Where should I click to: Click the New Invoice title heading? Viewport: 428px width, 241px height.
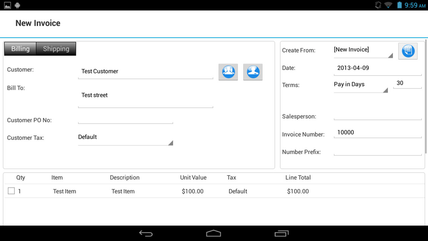[37, 23]
